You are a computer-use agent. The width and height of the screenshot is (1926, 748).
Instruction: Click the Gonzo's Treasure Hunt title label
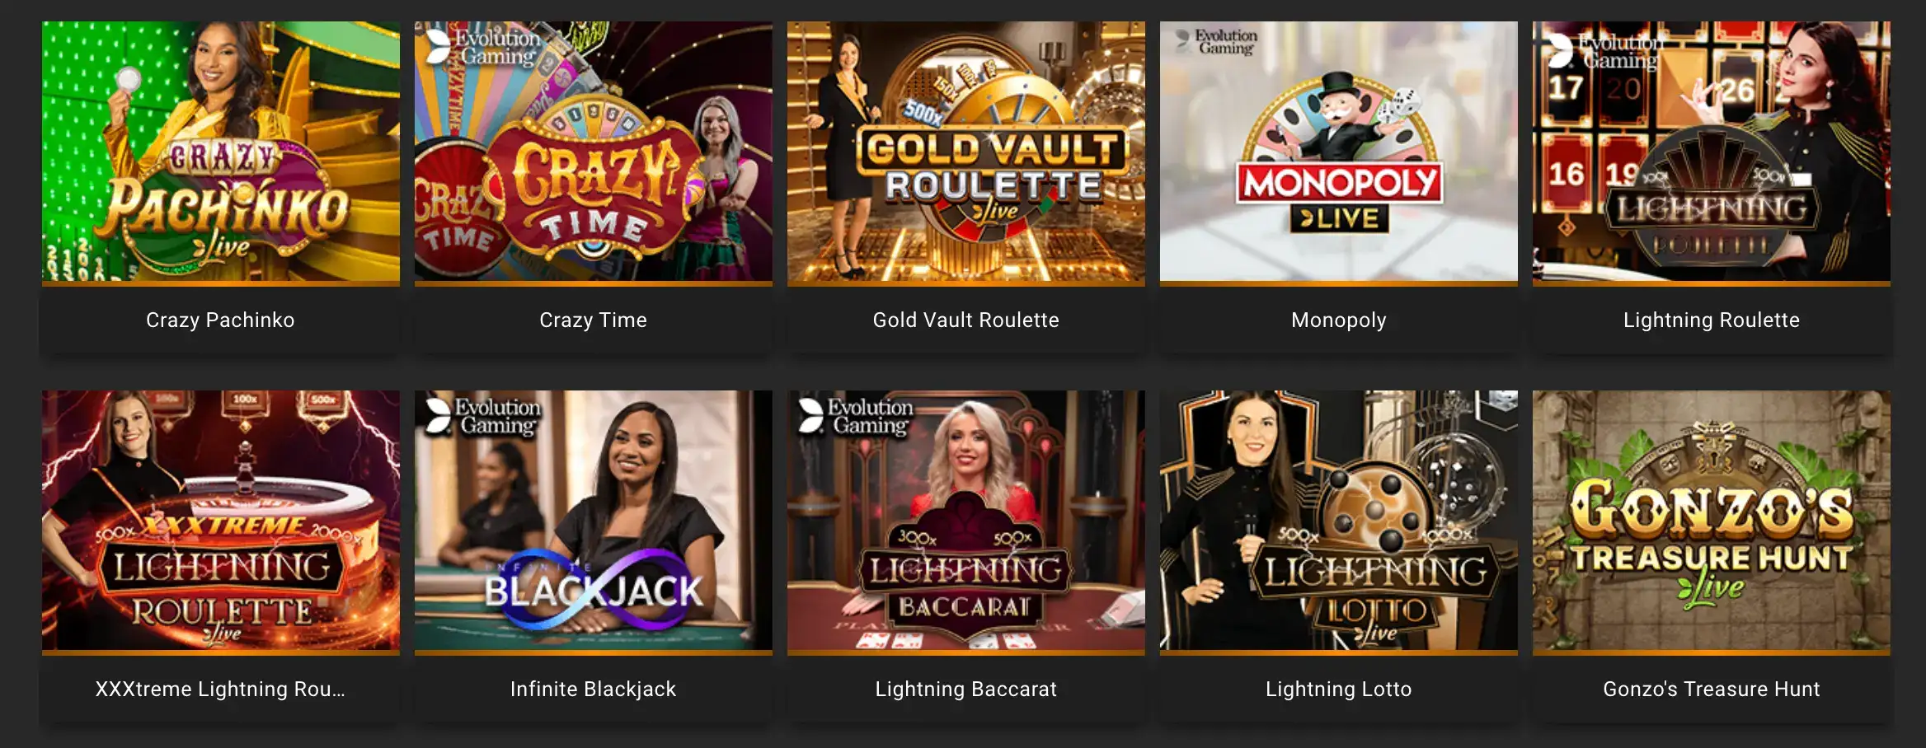1712,690
